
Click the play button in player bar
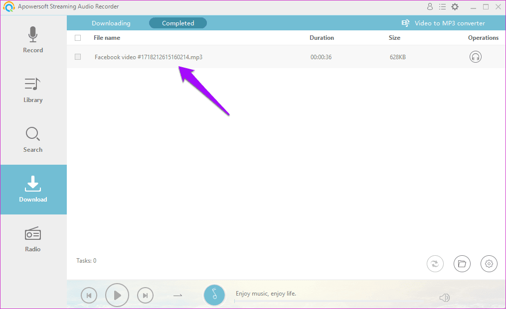[x=117, y=295]
